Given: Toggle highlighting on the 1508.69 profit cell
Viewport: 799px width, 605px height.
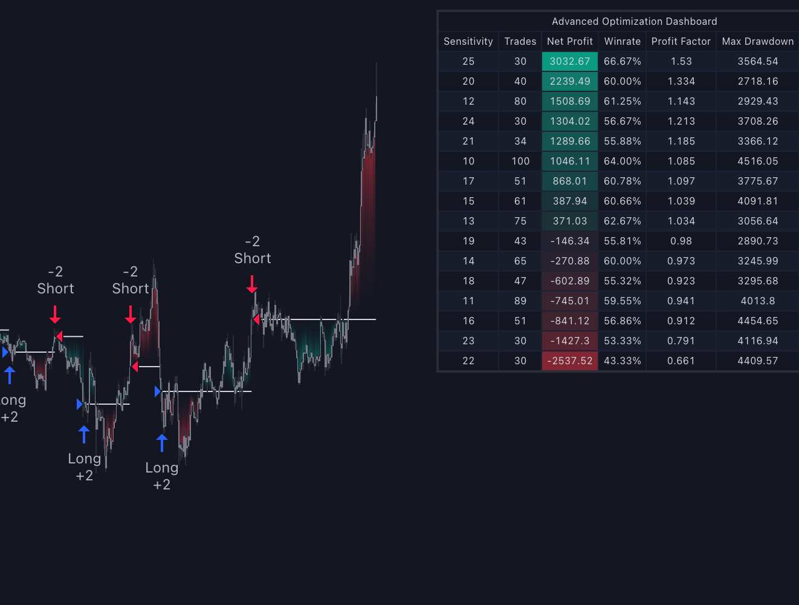Looking at the screenshot, I should click(569, 101).
